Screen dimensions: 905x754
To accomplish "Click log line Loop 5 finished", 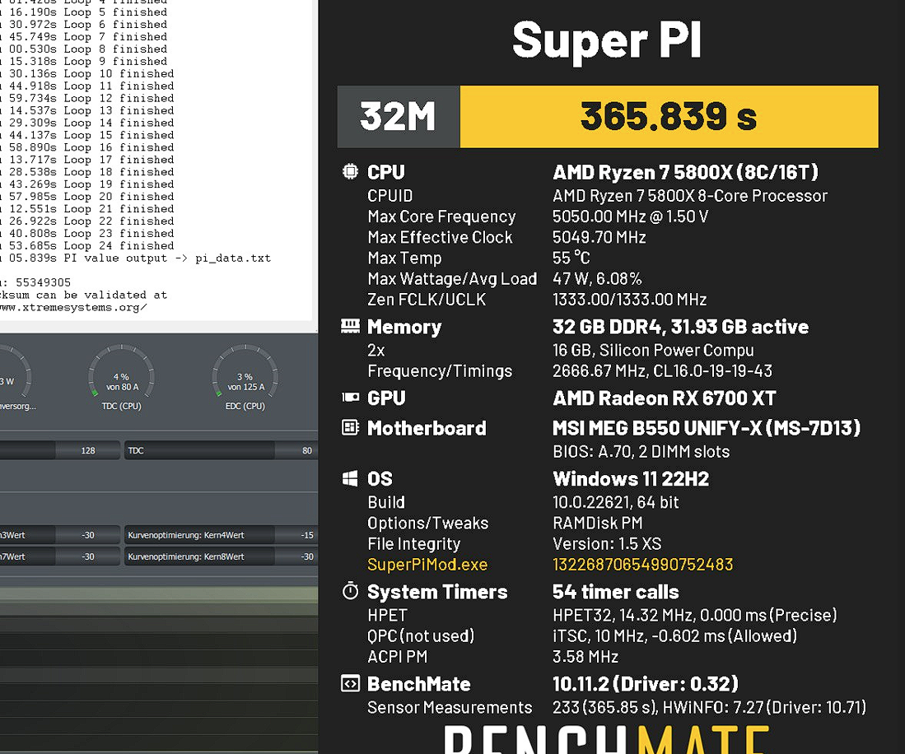I will tap(84, 12).
